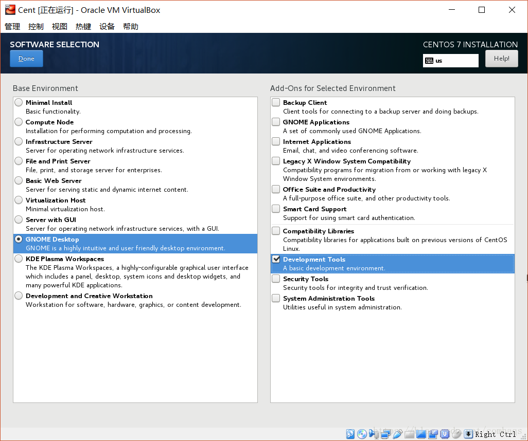
Task: Click the VirtualBox Cent window icon
Action: pos(10,10)
